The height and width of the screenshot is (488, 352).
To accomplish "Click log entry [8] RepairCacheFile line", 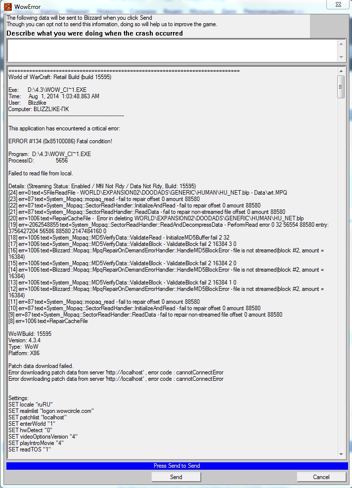I will 48,321.
